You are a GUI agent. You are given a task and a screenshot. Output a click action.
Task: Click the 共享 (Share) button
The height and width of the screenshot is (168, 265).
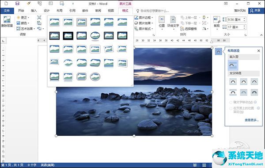click(x=256, y=11)
